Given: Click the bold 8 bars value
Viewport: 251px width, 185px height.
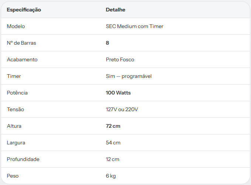Looking at the screenshot, I should click(x=107, y=43).
